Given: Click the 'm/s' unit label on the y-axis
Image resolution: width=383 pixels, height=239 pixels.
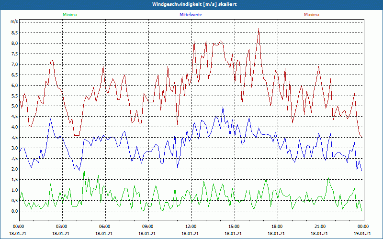Looking at the screenshot, I should click(x=14, y=22).
